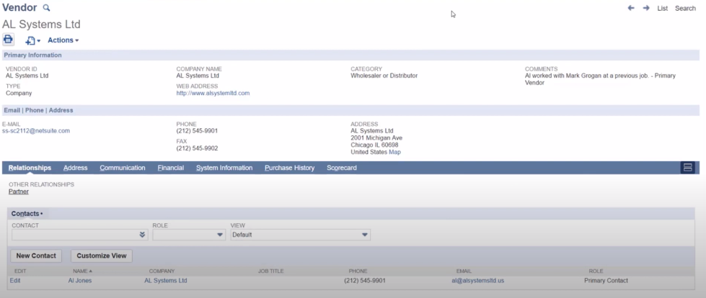Viewport: 706px width, 298px height.
Task: Select the Relationships tab
Action: pos(30,168)
